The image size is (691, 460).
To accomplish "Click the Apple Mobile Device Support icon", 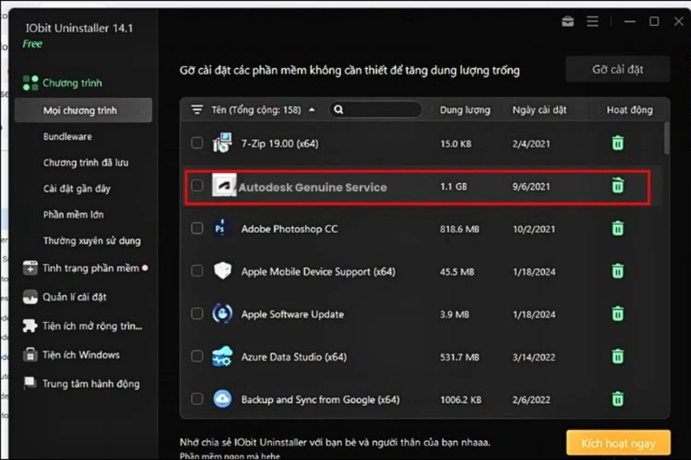I will (x=223, y=271).
